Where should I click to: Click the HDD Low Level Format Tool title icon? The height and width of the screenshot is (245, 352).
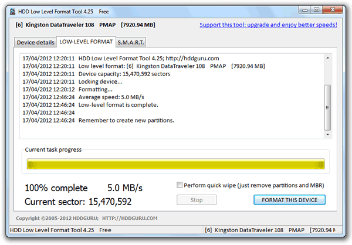(13, 12)
